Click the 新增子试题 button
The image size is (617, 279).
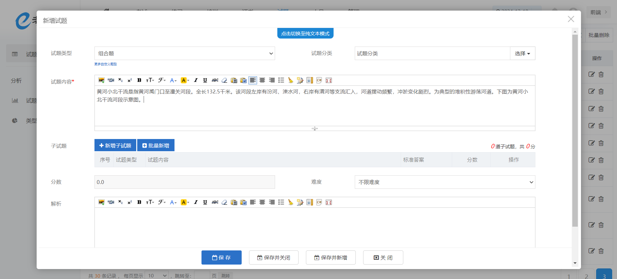(x=115, y=145)
